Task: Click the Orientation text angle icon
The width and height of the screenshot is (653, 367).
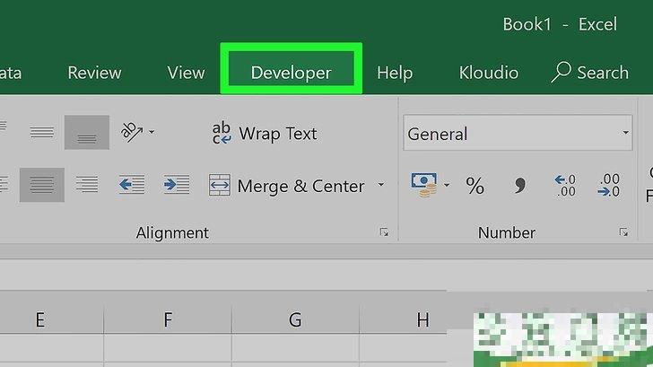Action: [132, 132]
